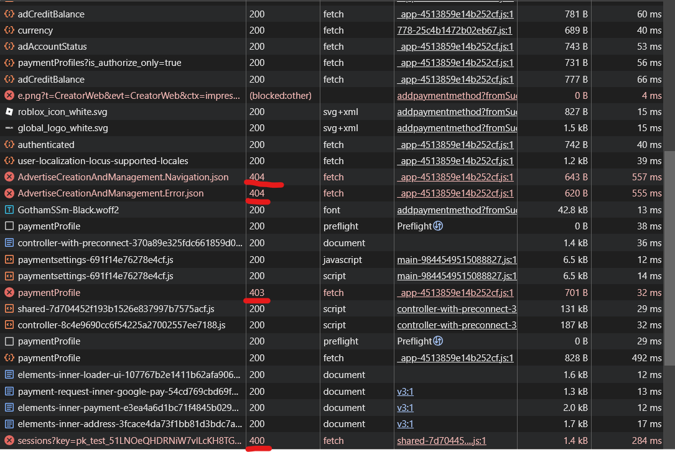This screenshot has height=452, width=675.
Task: Open the _app initiator link for currency's neighbor adAccountStatus
Action: (x=455, y=47)
